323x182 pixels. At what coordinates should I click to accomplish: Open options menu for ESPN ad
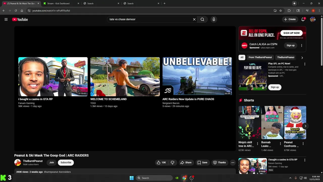302,45
